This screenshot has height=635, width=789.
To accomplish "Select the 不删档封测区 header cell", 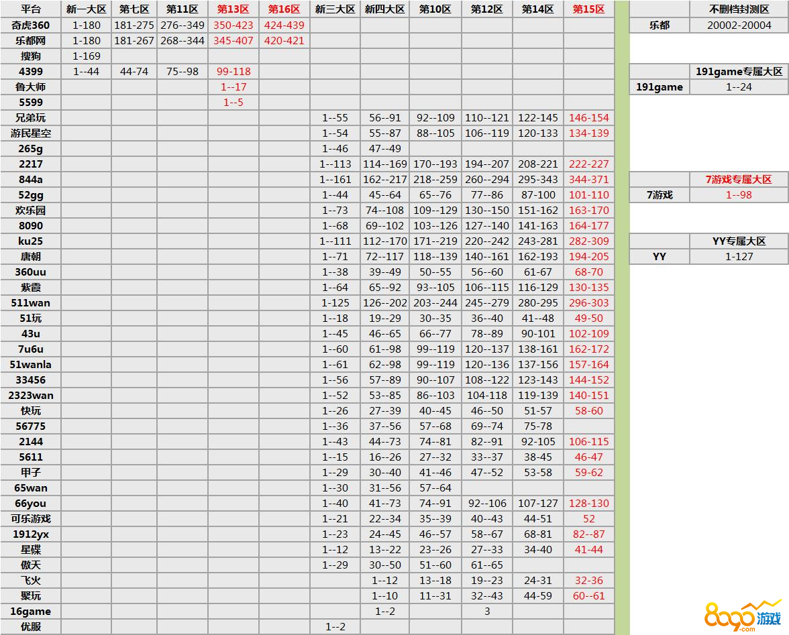I will coord(739,9).
